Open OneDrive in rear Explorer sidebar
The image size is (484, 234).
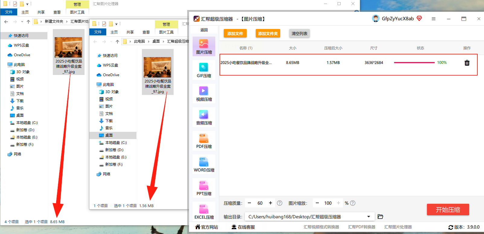(19, 55)
